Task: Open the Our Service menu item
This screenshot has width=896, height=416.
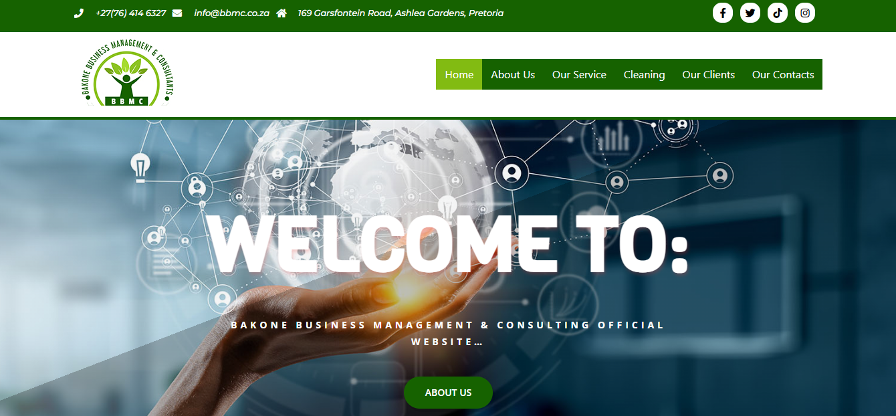Action: click(x=579, y=74)
